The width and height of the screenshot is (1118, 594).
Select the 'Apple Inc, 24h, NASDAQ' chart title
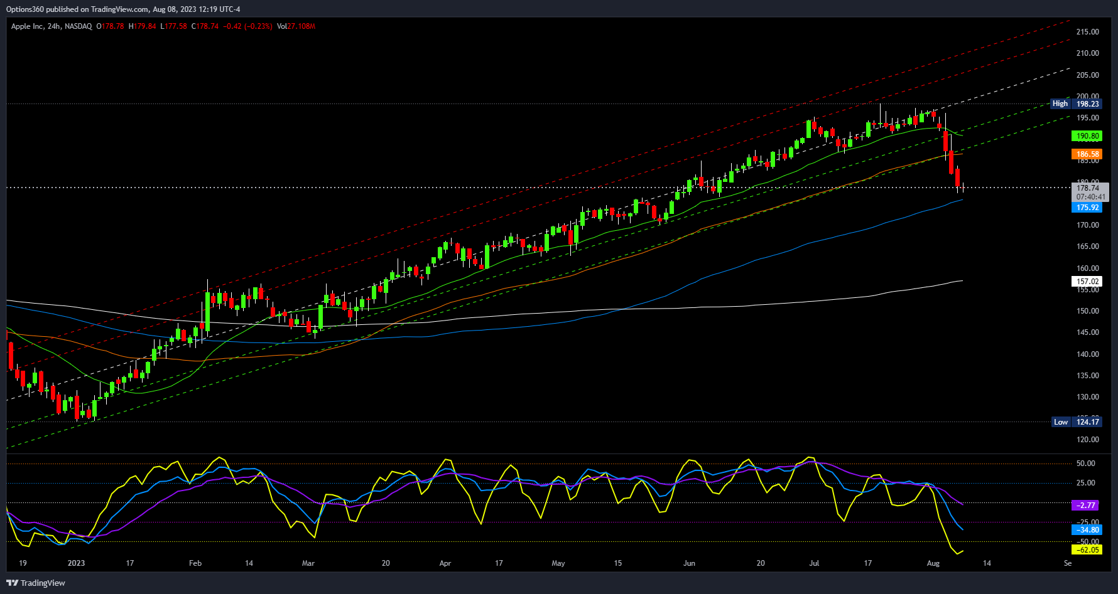(x=52, y=26)
